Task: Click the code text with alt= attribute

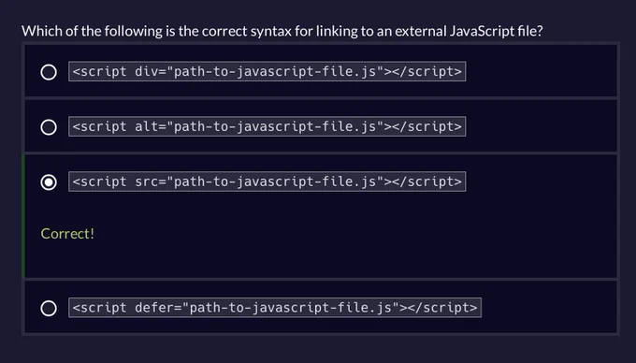Action: 267,126
